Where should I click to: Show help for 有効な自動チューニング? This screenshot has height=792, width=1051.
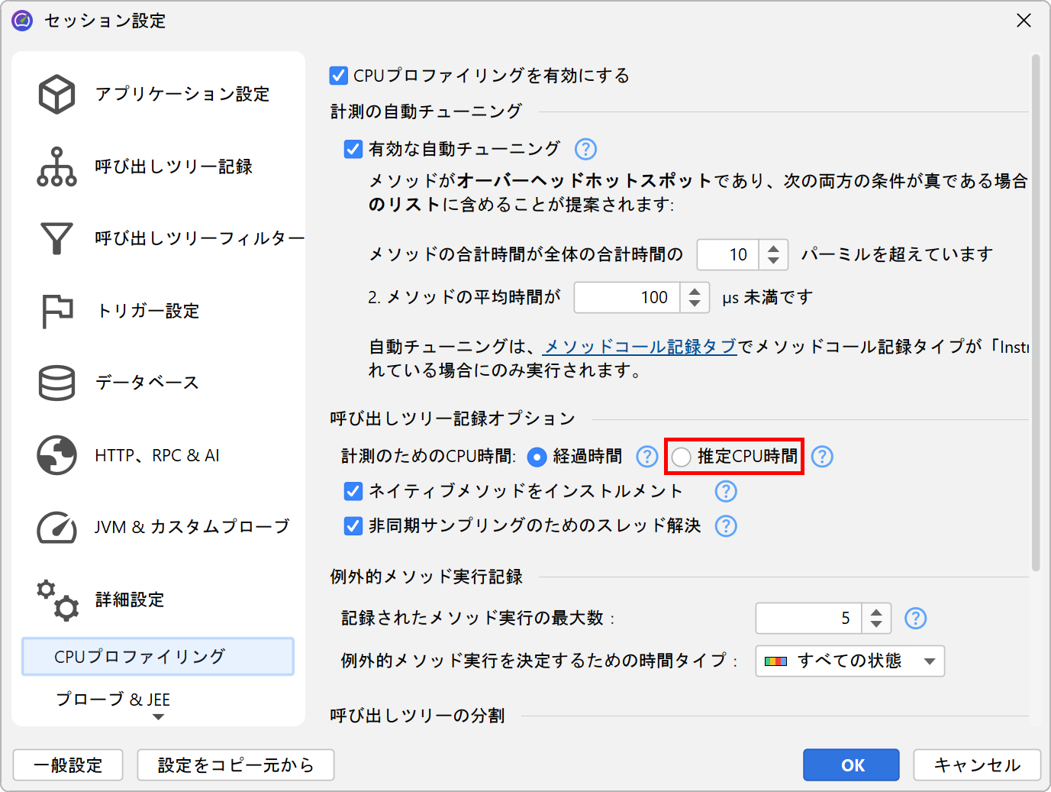click(585, 149)
